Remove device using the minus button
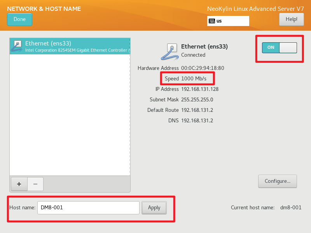The height and width of the screenshot is (233, 311). coord(35,184)
